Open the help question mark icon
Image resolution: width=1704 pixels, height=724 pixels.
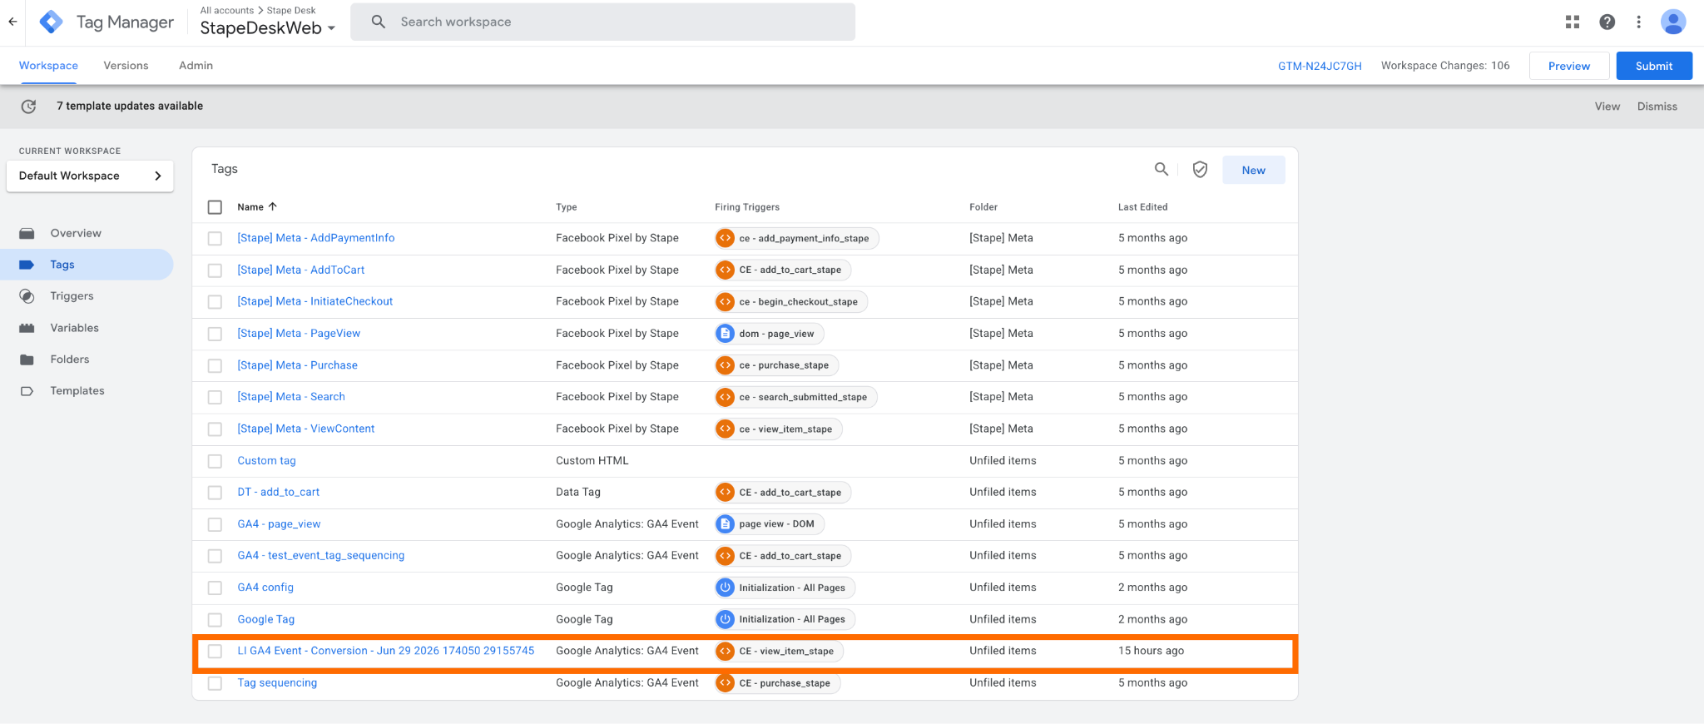coord(1607,22)
